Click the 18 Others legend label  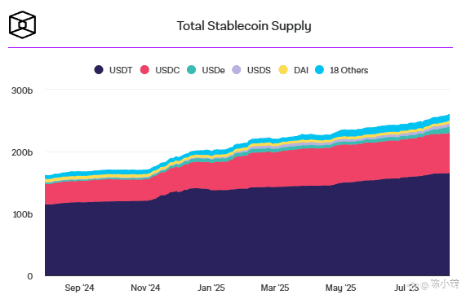click(349, 70)
